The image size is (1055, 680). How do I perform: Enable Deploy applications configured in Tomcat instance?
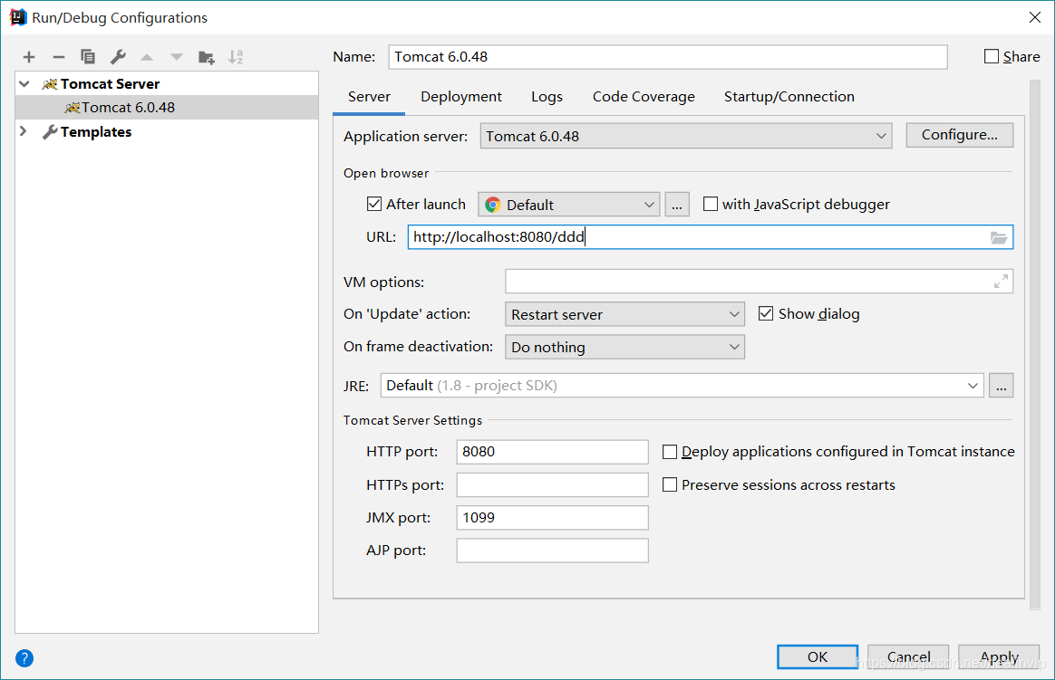coord(670,452)
